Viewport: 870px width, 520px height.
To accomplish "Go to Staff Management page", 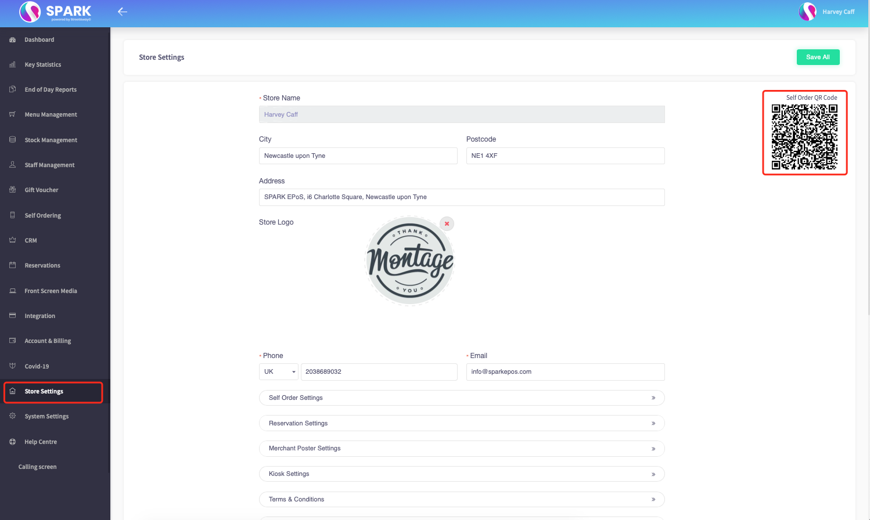I will pyautogui.click(x=49, y=165).
